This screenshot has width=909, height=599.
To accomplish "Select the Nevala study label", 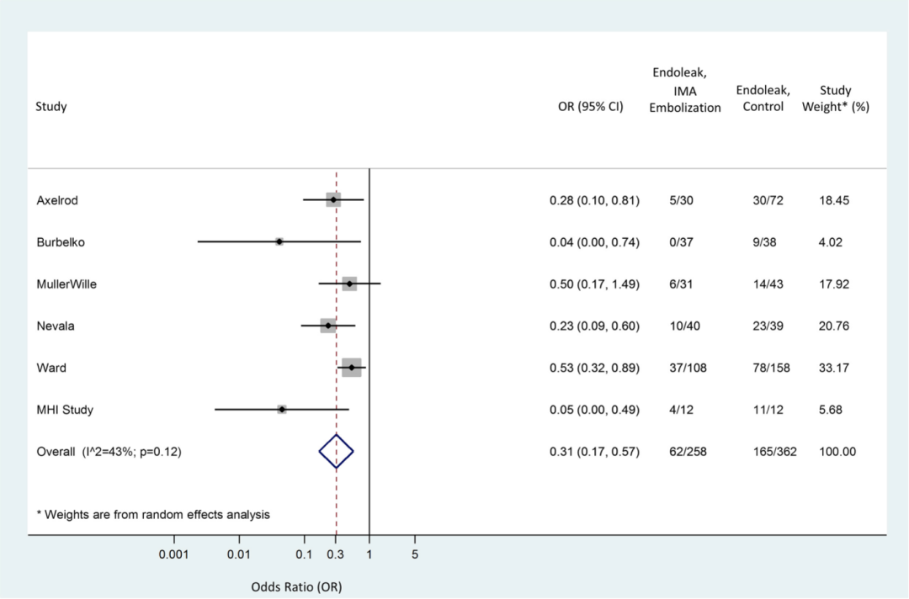I will click(56, 326).
